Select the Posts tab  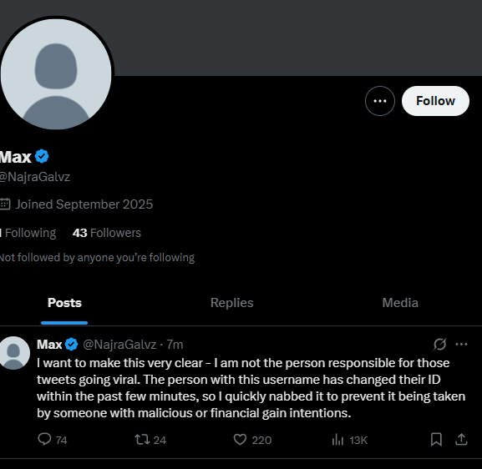64,303
